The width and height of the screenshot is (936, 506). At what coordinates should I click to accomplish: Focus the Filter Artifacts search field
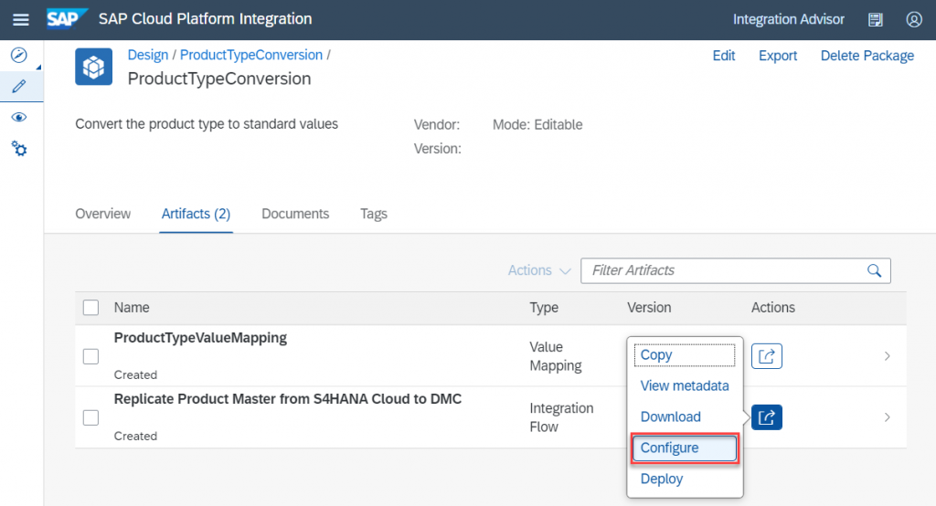[x=736, y=270]
